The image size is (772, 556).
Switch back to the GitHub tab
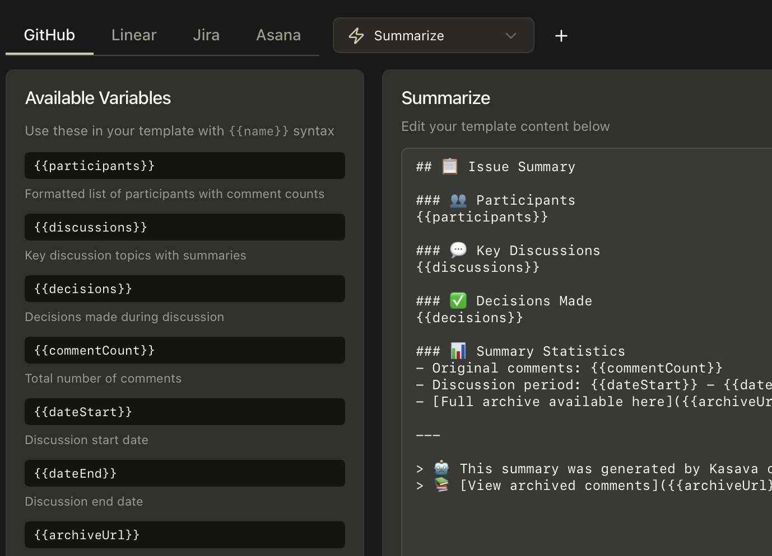[49, 35]
